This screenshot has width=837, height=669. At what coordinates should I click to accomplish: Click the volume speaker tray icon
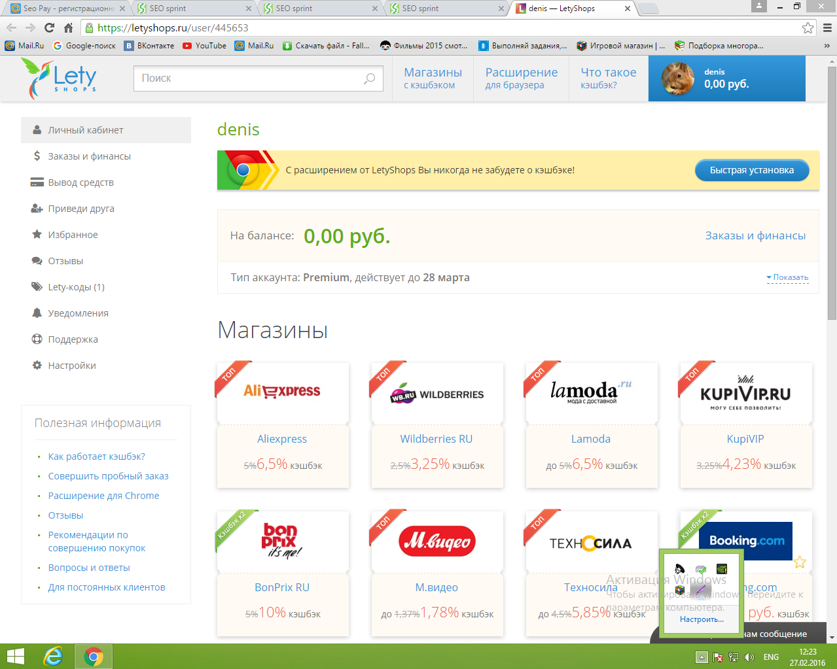pyautogui.click(x=749, y=657)
